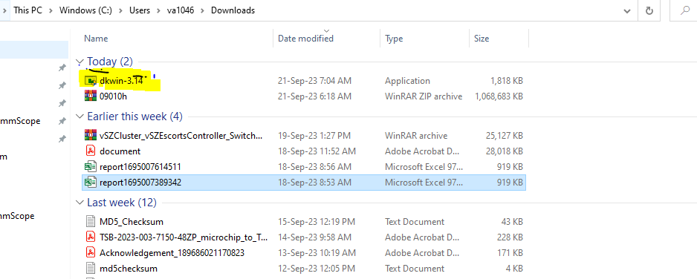
Task: Select the md5checksum file name
Action: (129, 269)
